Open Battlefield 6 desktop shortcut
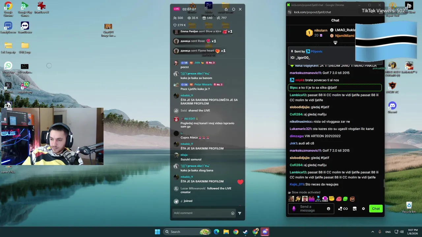This screenshot has width=422, height=237. coord(409,67)
